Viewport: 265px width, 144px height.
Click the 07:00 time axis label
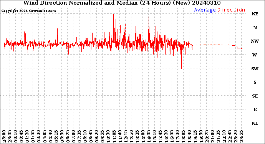click(73, 137)
